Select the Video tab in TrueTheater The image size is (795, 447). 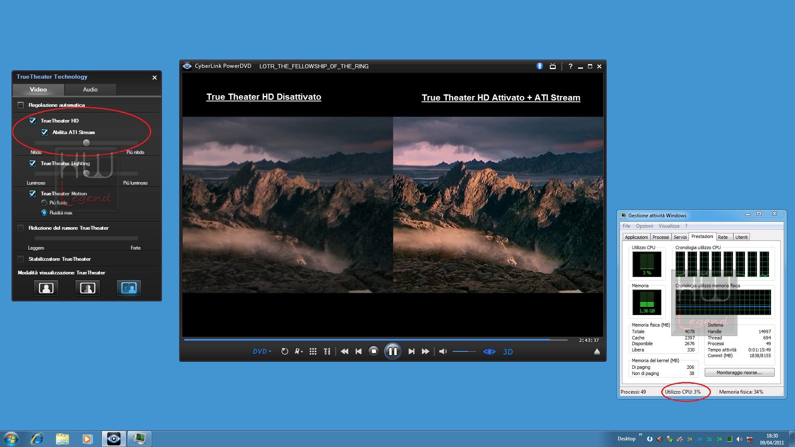(38, 89)
